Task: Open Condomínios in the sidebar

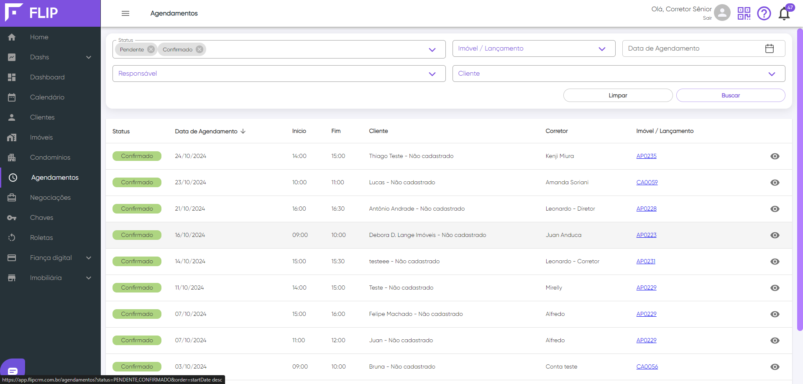Action: click(x=50, y=158)
